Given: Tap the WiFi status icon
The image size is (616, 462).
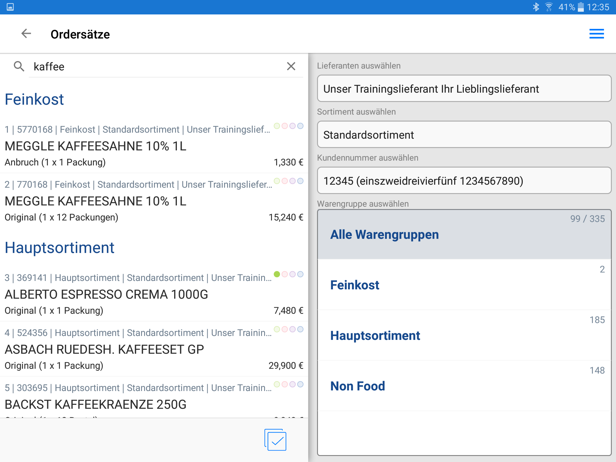Looking at the screenshot, I should [549, 7].
